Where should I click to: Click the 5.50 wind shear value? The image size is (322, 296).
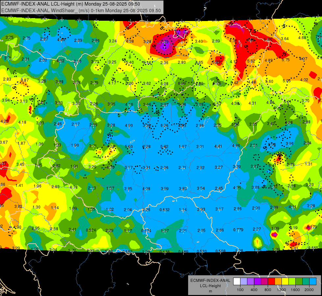coord(129,147)
